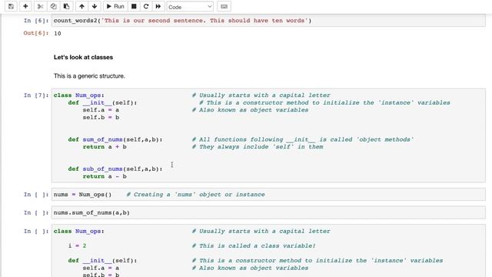
Task: Move the selected cell down
Action: pos(95,6)
